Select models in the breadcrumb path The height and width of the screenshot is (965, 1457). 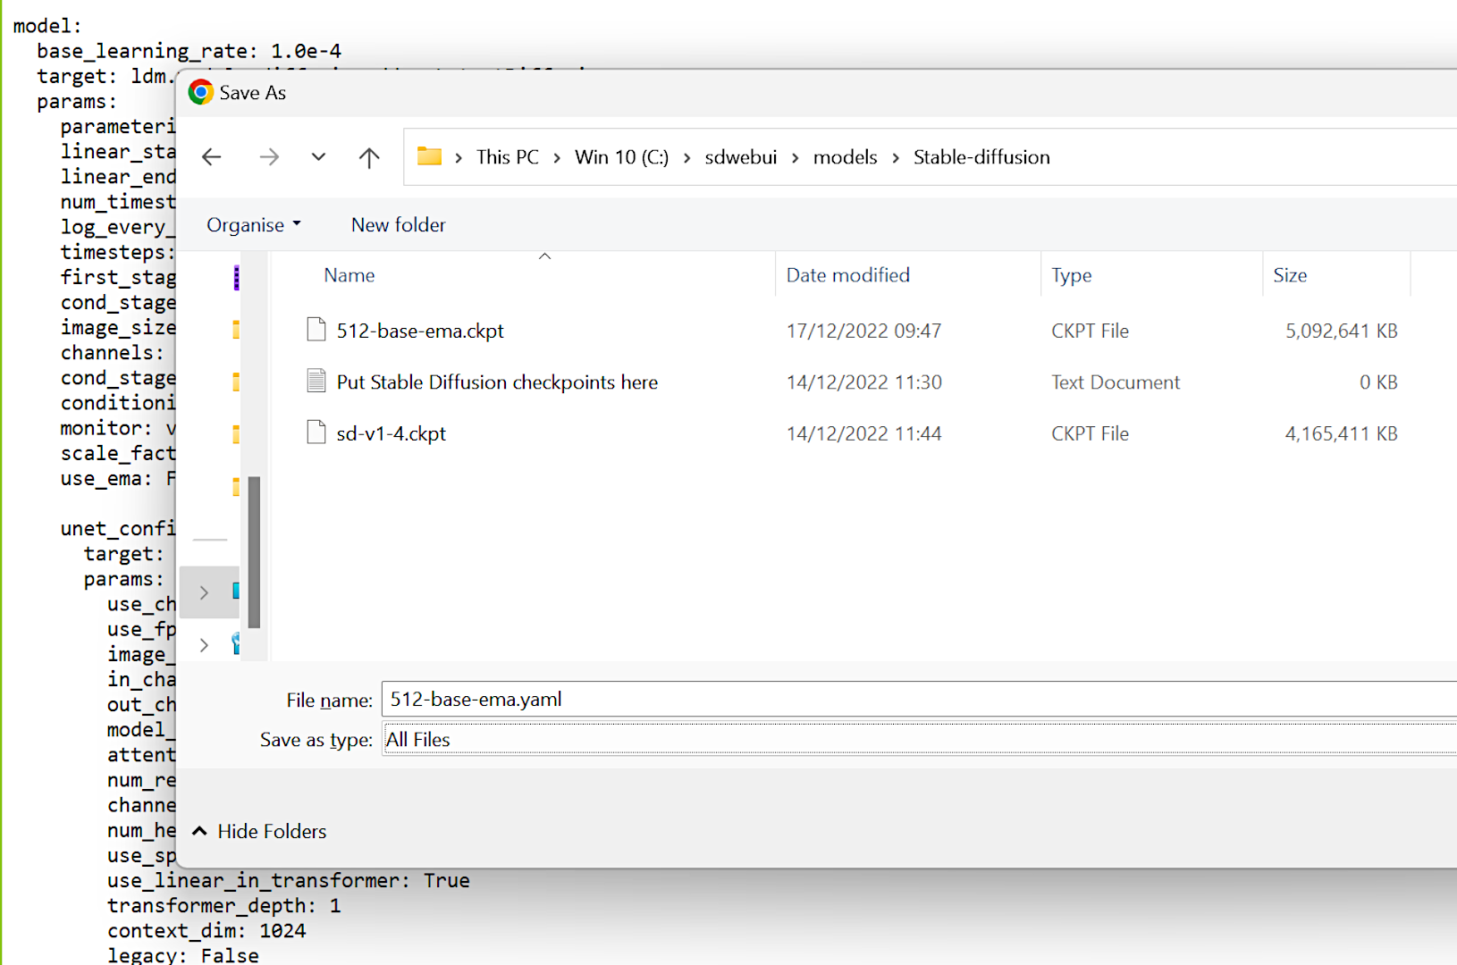point(846,157)
